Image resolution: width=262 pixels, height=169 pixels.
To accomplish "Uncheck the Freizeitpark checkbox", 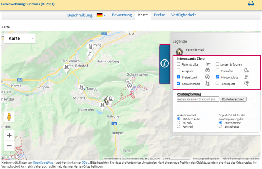I will (179, 77).
